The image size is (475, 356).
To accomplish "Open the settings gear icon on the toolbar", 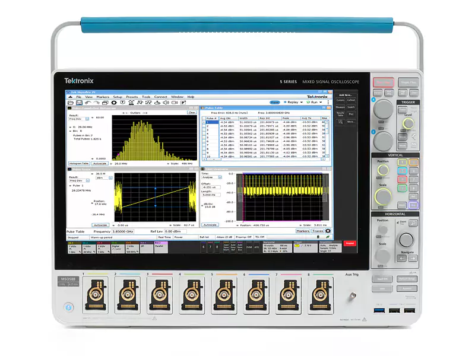I will click(113, 103).
